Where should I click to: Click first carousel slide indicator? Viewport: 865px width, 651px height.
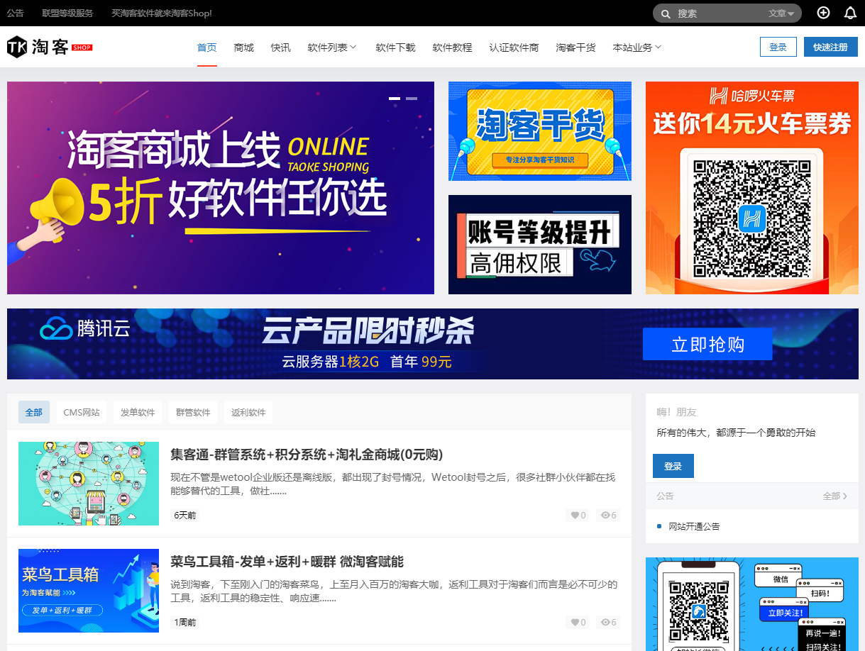pos(395,98)
